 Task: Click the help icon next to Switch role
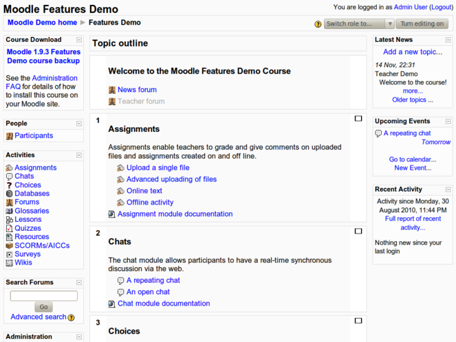pyautogui.click(x=318, y=24)
